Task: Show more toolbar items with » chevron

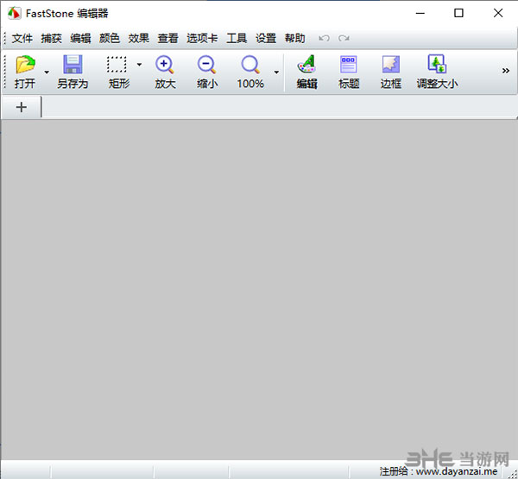Action: 505,71
